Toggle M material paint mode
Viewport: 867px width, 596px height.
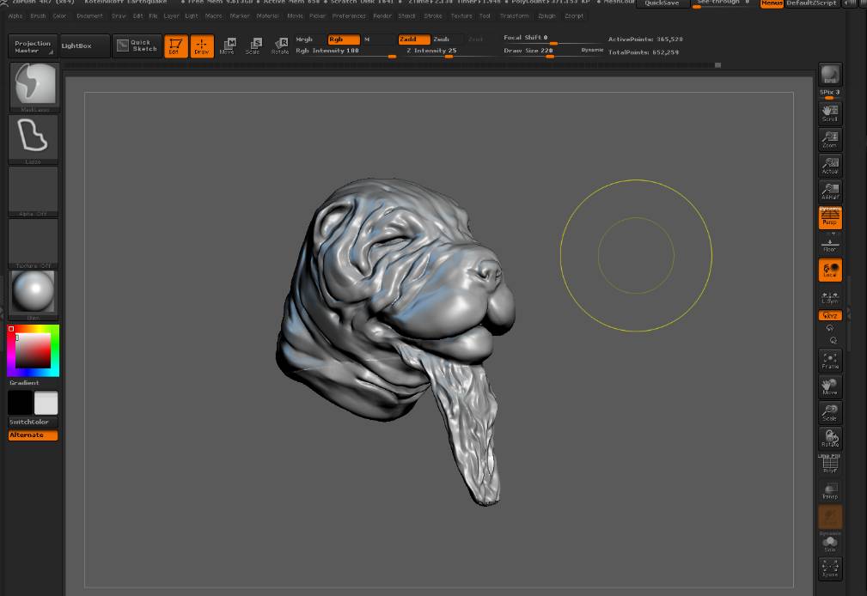pyautogui.click(x=378, y=40)
